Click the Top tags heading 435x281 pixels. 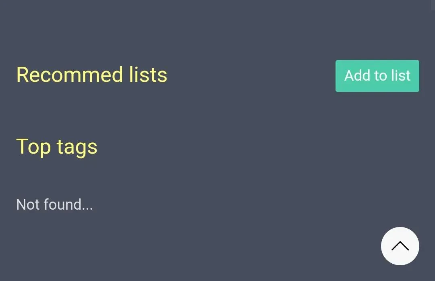tap(57, 147)
